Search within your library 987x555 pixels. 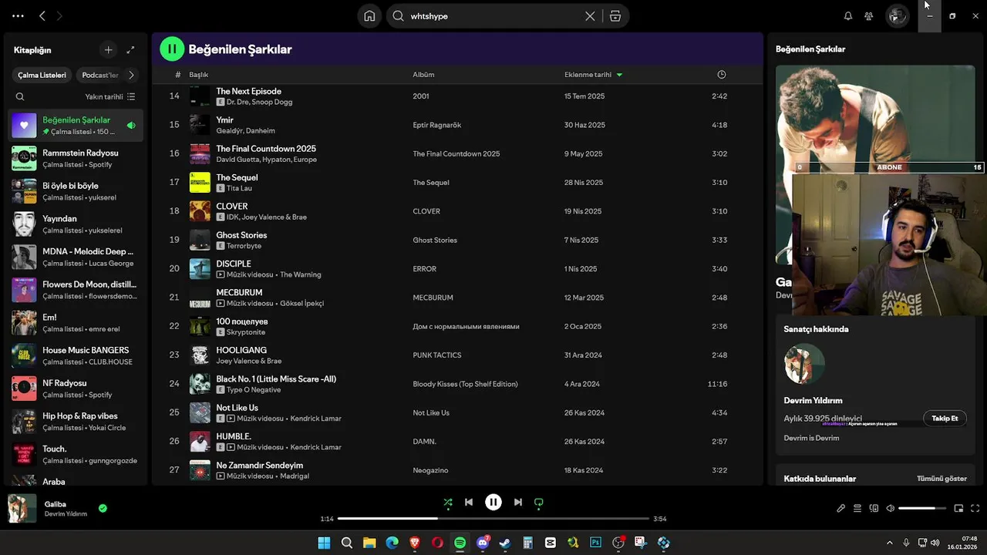pyautogui.click(x=20, y=96)
